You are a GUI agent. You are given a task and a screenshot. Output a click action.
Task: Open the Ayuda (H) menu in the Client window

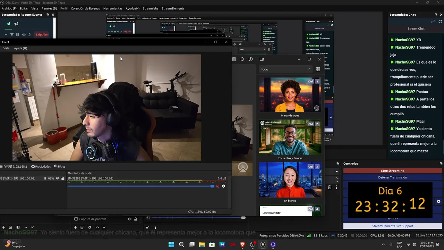point(20,48)
